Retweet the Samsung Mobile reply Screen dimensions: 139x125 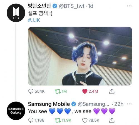(x=58, y=120)
